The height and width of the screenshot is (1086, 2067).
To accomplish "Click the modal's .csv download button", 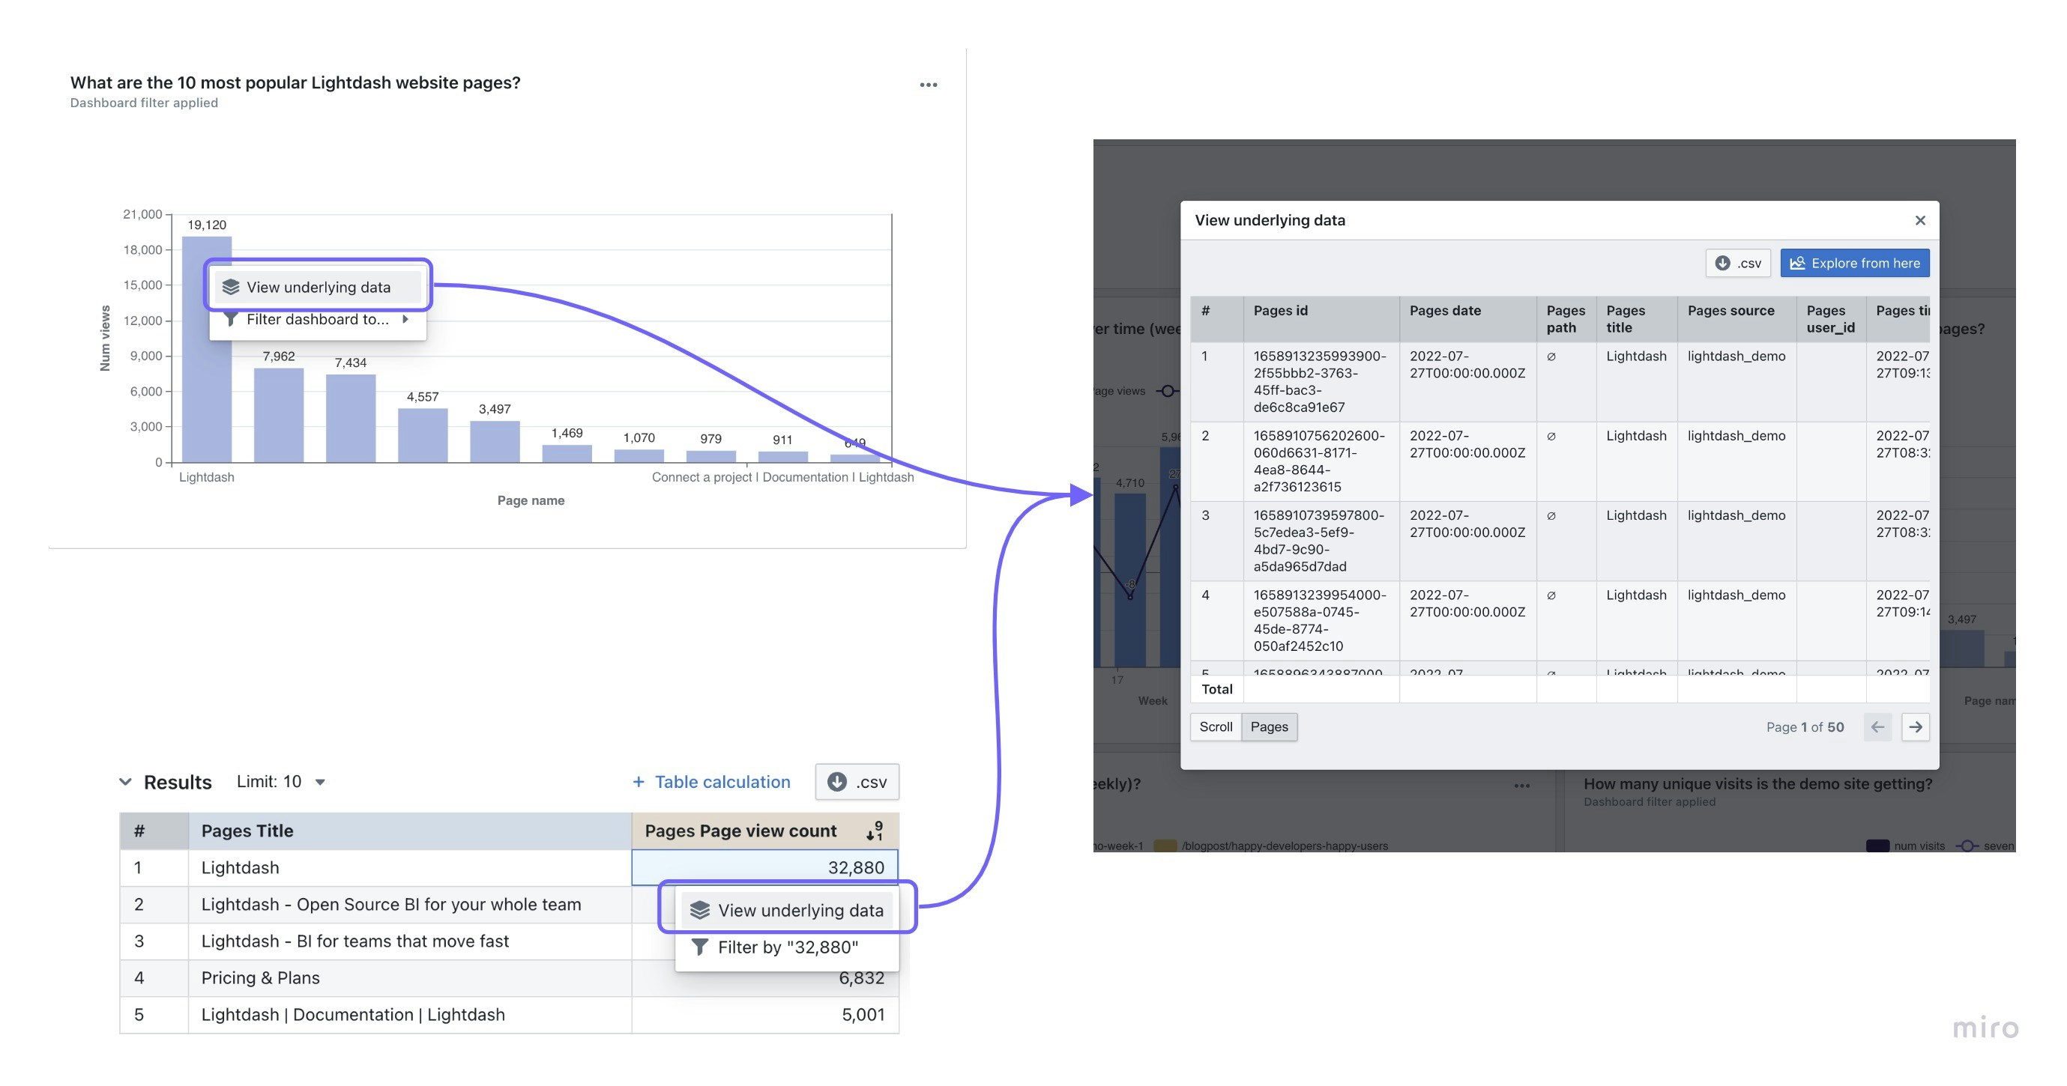I will point(1737,263).
